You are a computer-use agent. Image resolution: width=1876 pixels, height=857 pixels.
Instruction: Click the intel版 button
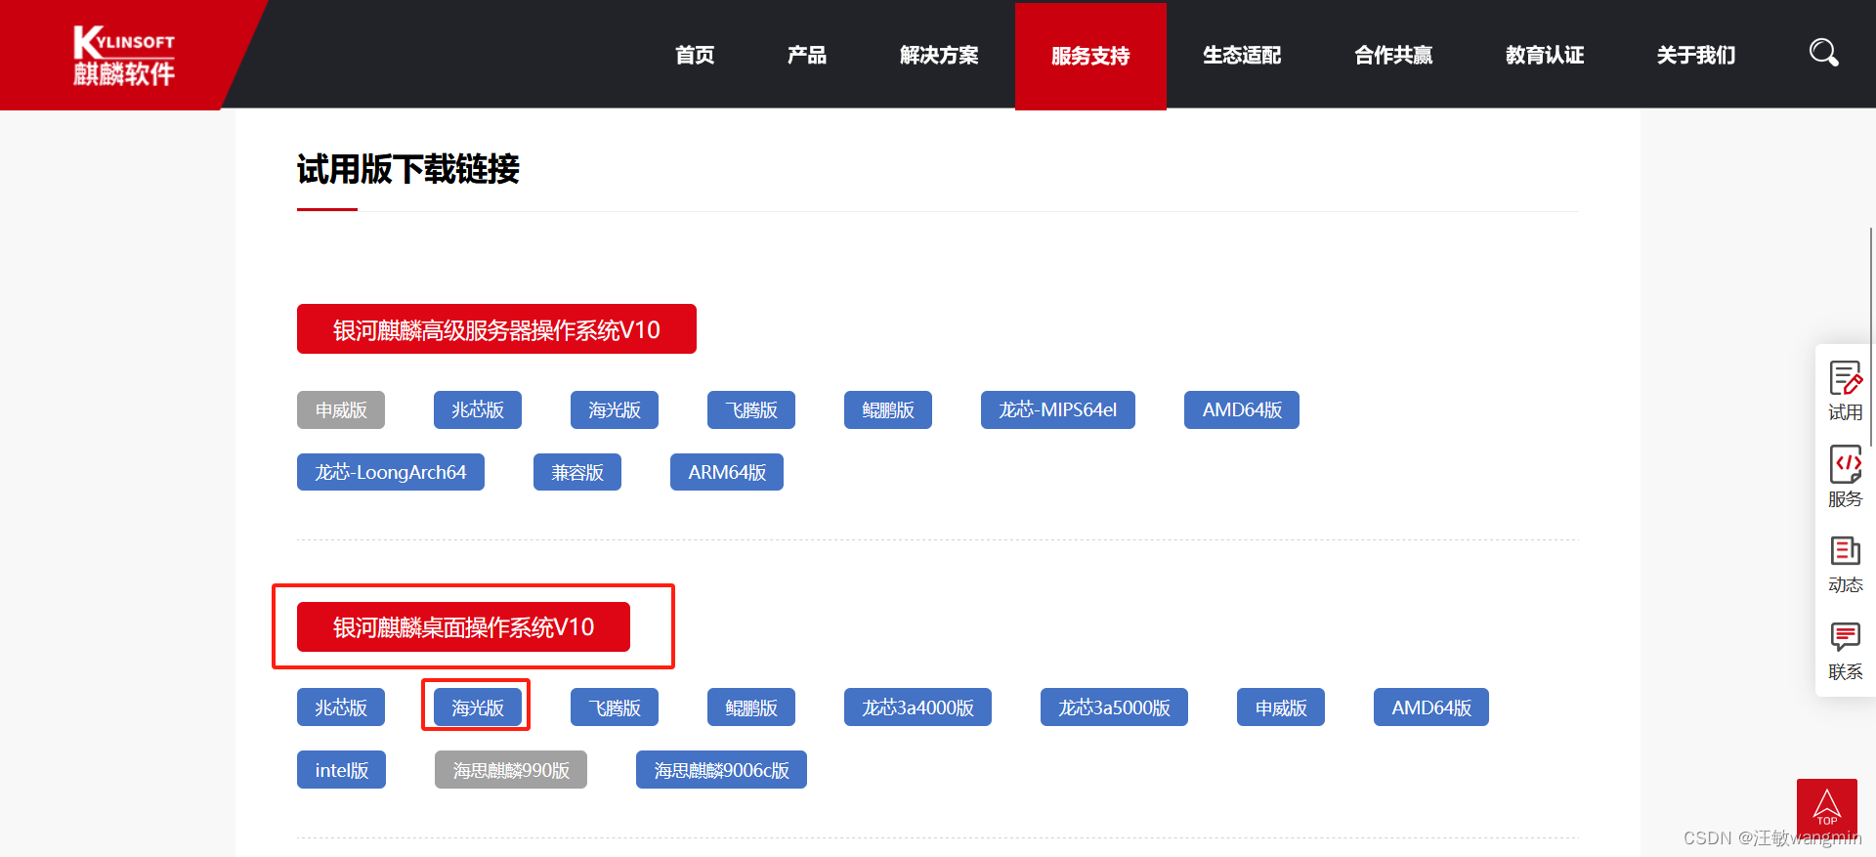[x=341, y=770]
